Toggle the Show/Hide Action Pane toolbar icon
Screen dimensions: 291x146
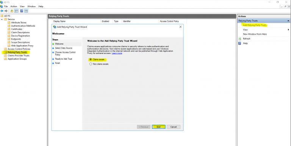point(26,11)
